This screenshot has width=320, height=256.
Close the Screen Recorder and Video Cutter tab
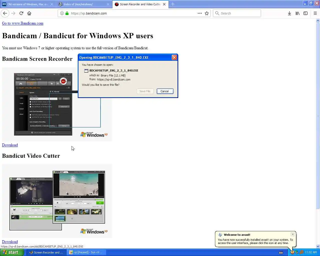click(164, 4)
